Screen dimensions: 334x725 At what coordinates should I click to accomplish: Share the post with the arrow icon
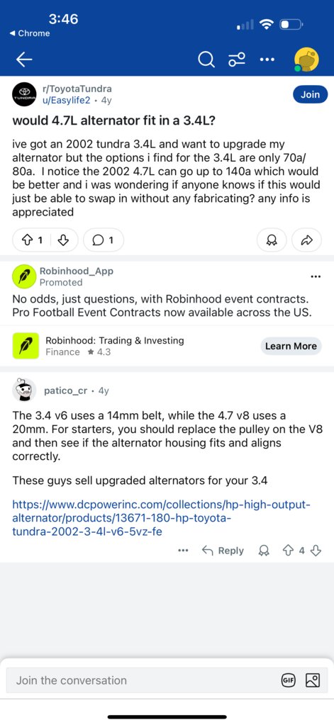[307, 240]
